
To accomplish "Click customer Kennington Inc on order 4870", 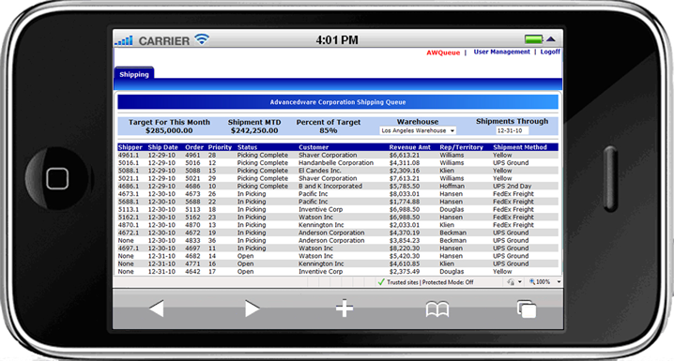I will (x=321, y=225).
